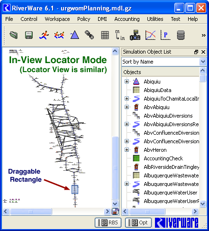The image size is (209, 231).
Task: Open the Control menu
Action: tap(29, 19)
